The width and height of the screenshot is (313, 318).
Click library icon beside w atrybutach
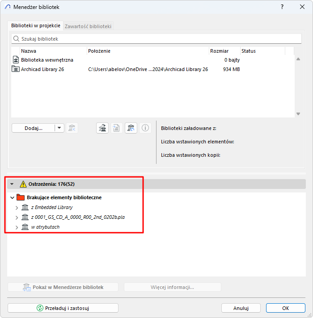(x=25, y=227)
